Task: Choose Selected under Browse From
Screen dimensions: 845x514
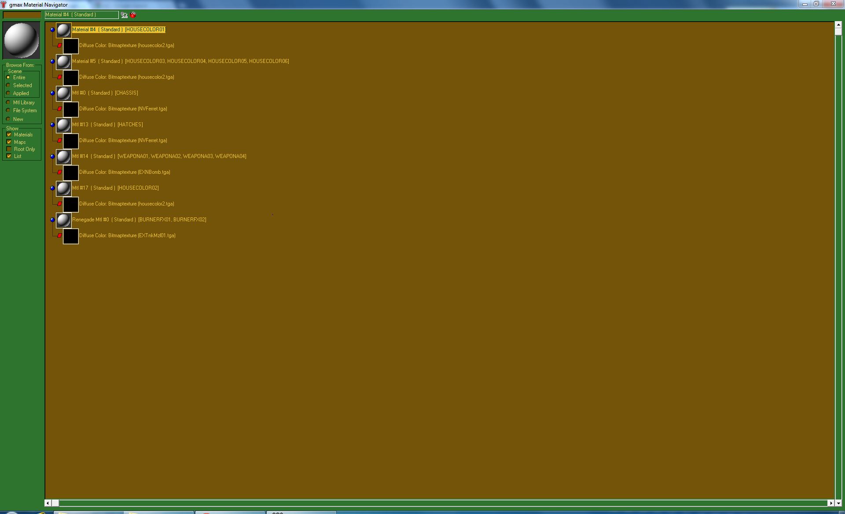Action: (x=8, y=85)
